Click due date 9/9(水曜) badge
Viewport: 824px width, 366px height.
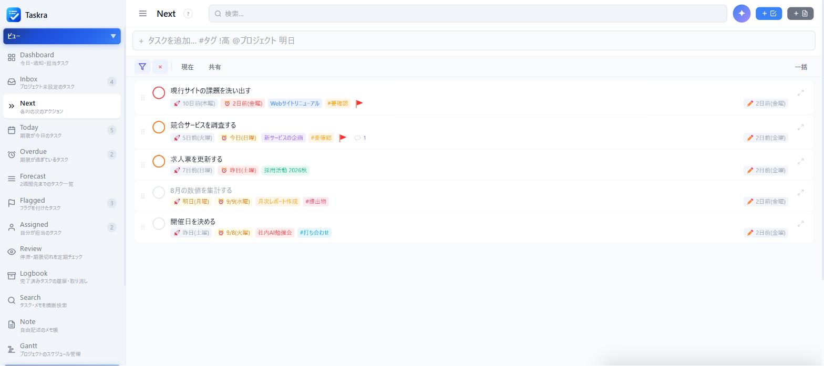coord(234,202)
